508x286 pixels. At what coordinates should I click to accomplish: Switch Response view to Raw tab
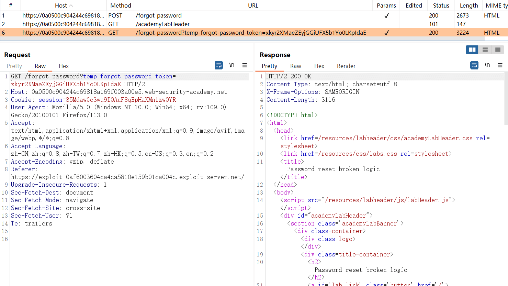[295, 66]
